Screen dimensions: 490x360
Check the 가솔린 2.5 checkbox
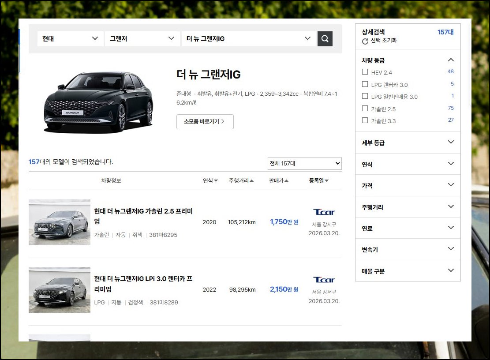coord(365,108)
